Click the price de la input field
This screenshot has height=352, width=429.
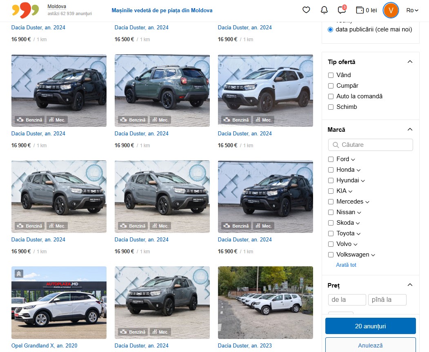click(x=347, y=300)
